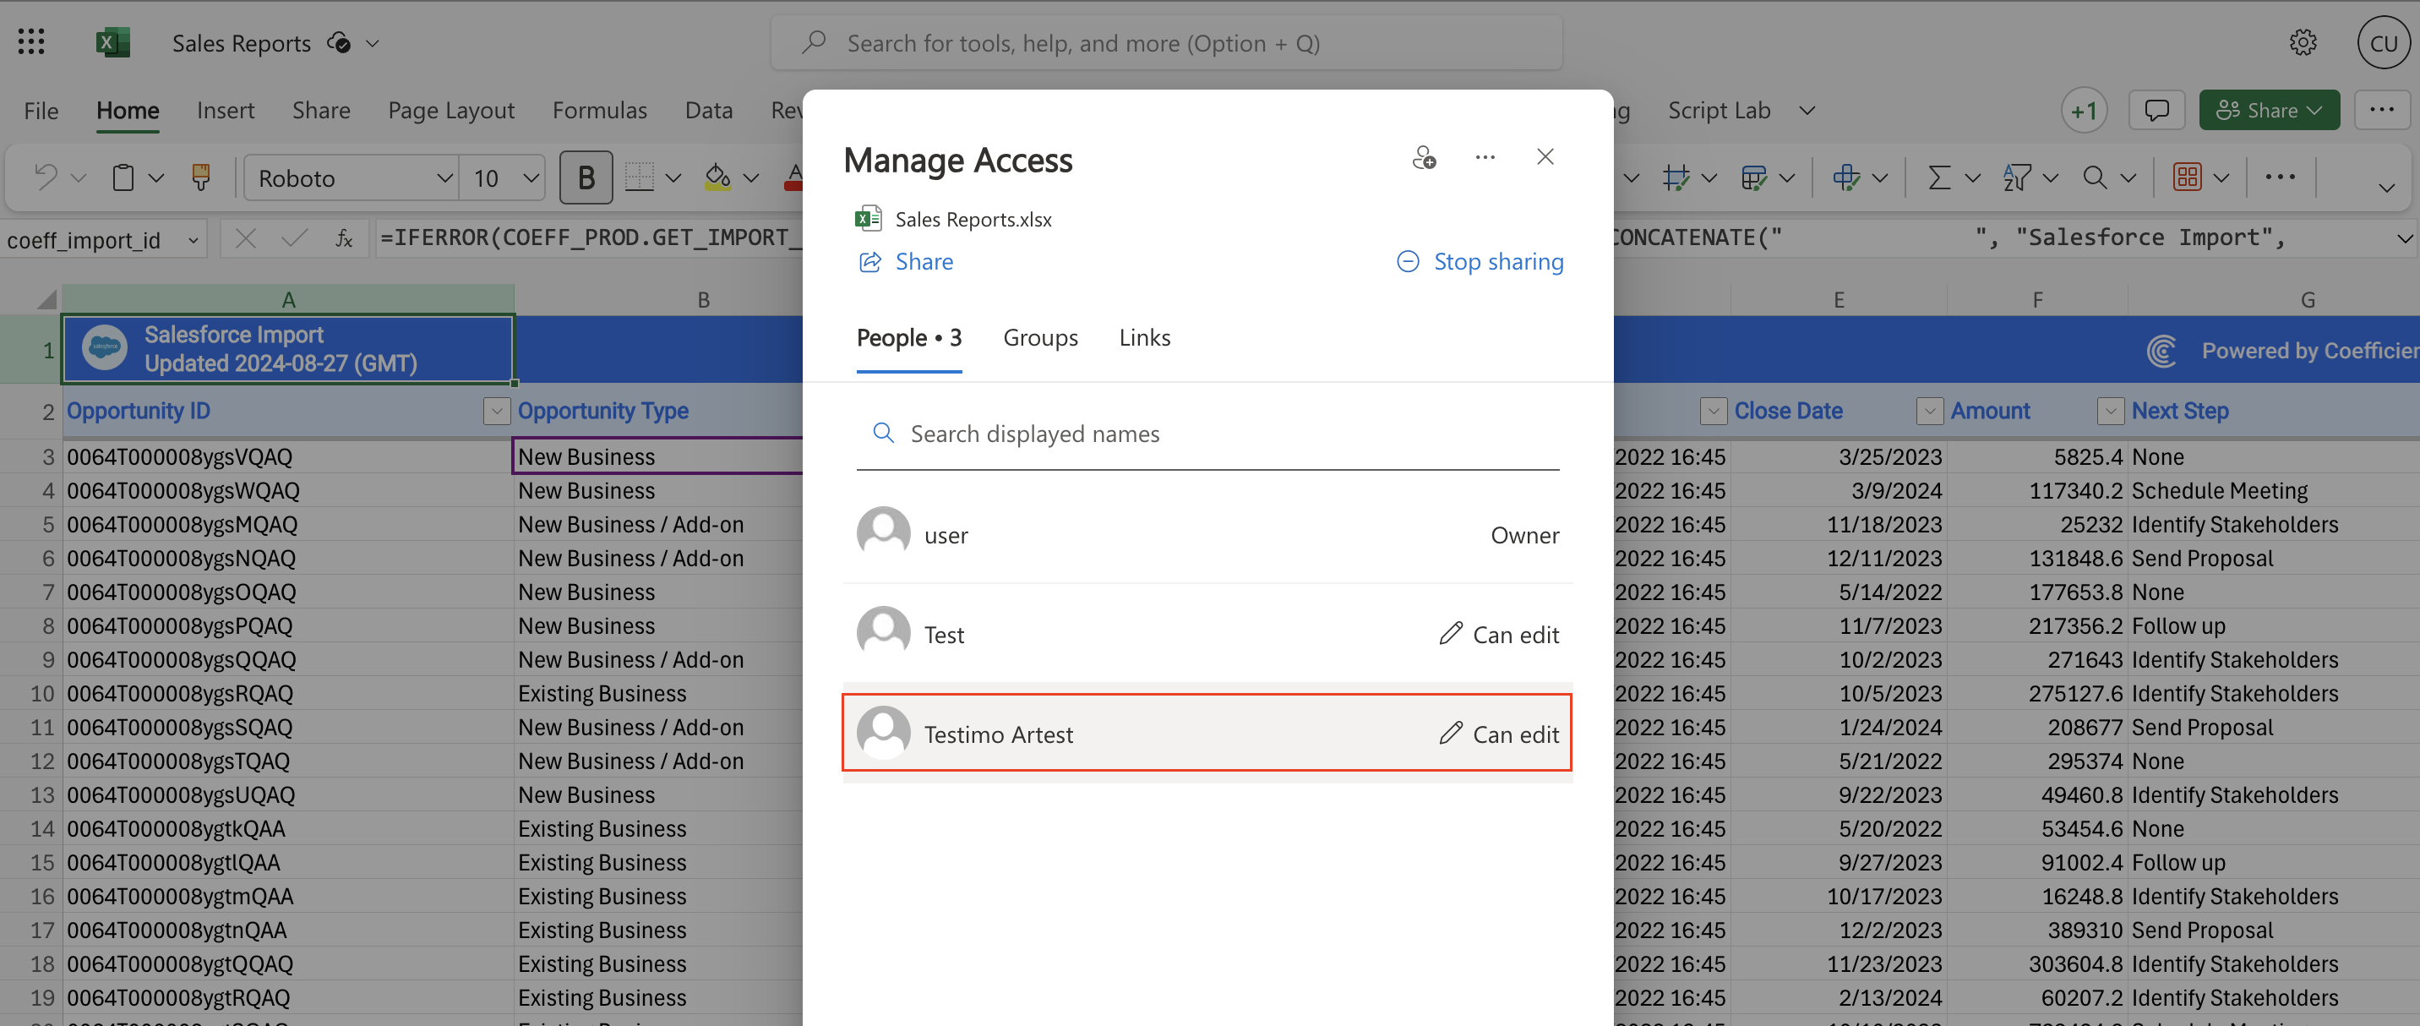This screenshot has width=2420, height=1026.
Task: Select cell 0064T000008ygsWQAQ
Action: [x=287, y=490]
